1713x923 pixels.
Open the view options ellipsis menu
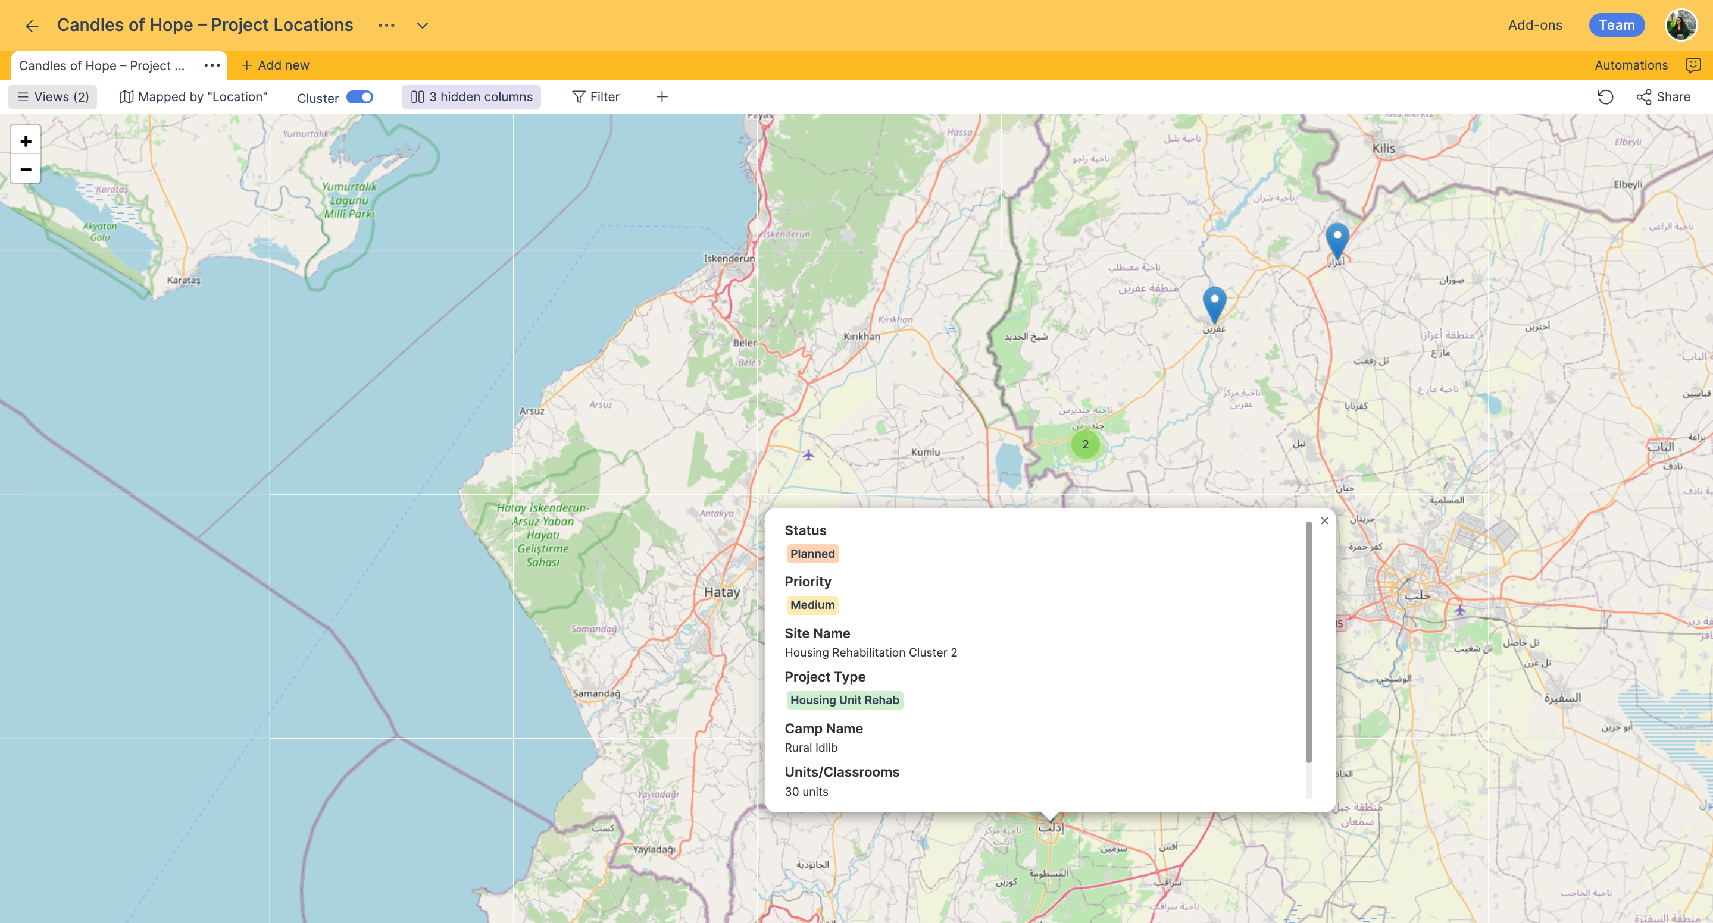386,25
